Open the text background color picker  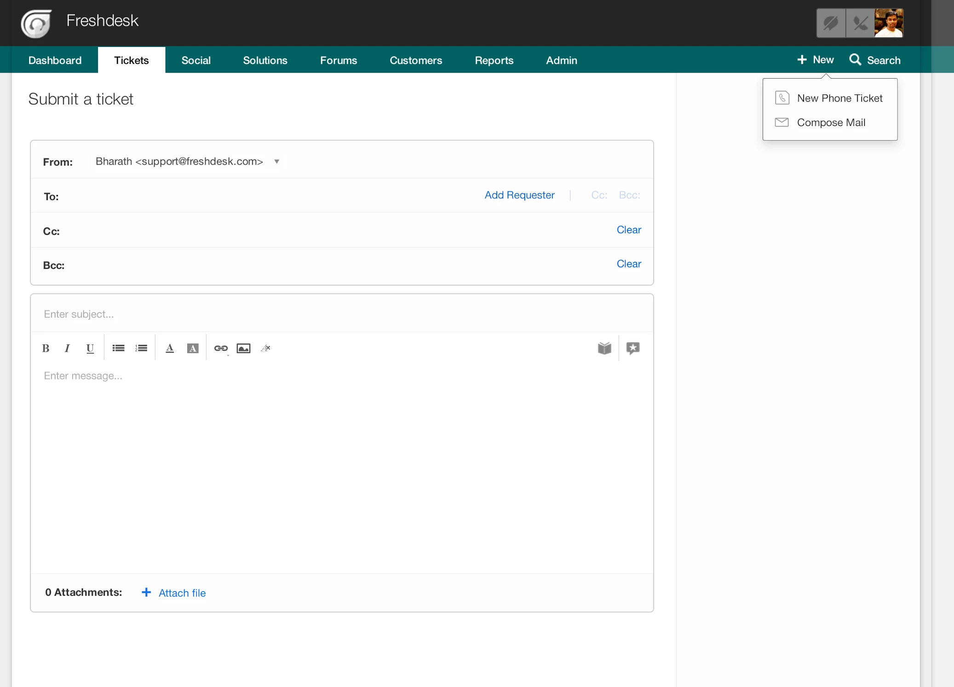[x=193, y=348]
